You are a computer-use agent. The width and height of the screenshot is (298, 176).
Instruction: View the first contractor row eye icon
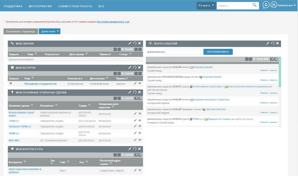click(x=140, y=170)
